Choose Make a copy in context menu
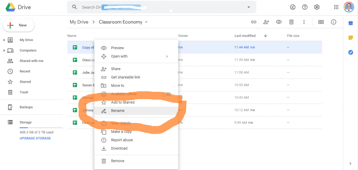The height and width of the screenshot is (170, 358). (x=121, y=132)
